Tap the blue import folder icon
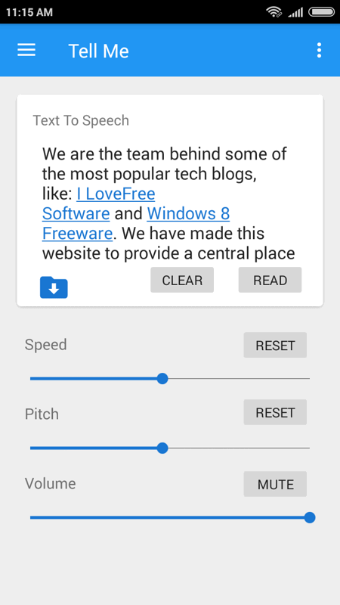This screenshot has width=340, height=605. (x=54, y=287)
